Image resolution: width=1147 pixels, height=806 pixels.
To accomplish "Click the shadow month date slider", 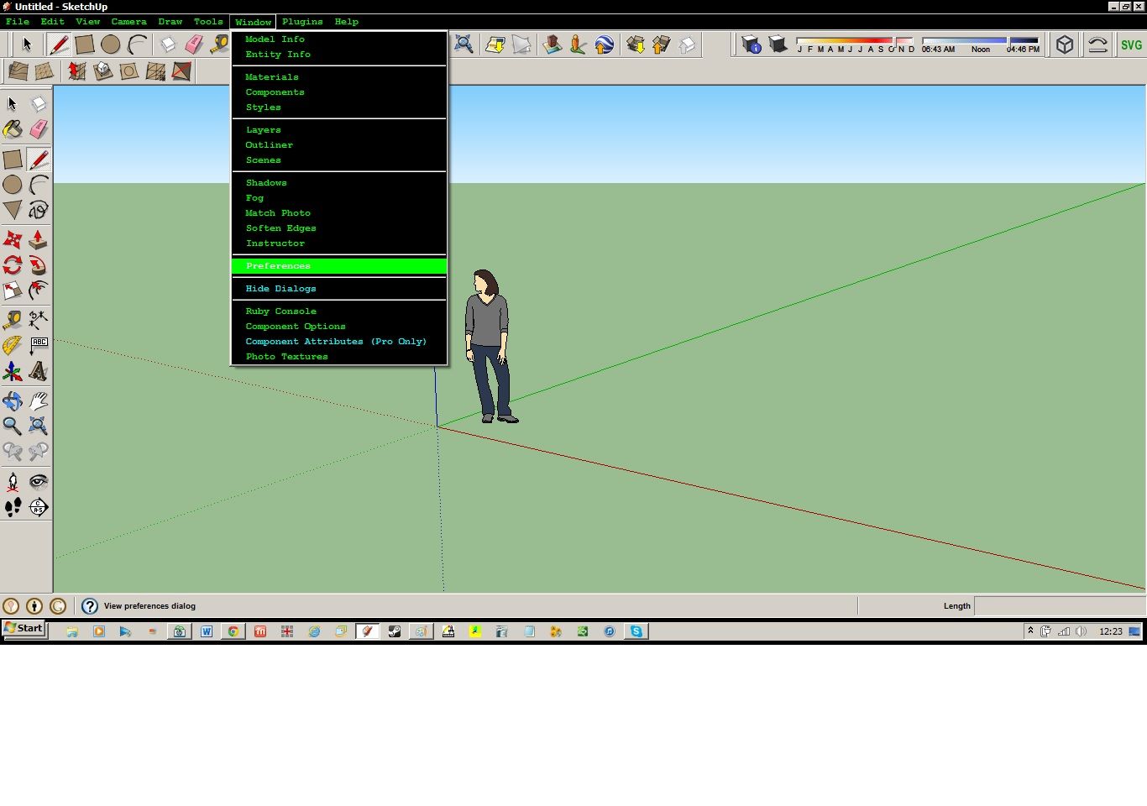I will pos(856,40).
